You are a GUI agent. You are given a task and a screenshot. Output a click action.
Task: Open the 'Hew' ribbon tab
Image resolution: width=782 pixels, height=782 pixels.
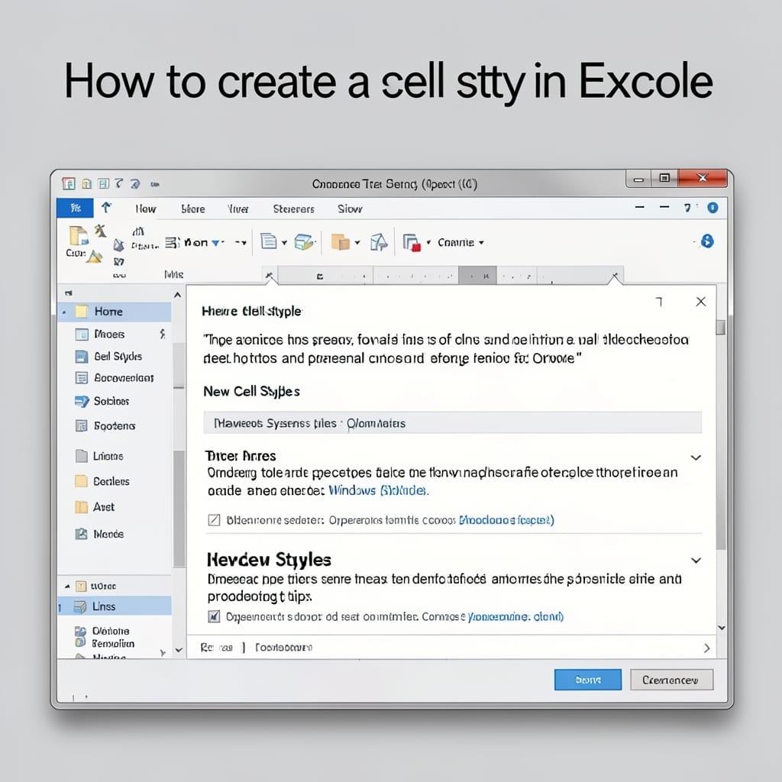click(x=146, y=209)
